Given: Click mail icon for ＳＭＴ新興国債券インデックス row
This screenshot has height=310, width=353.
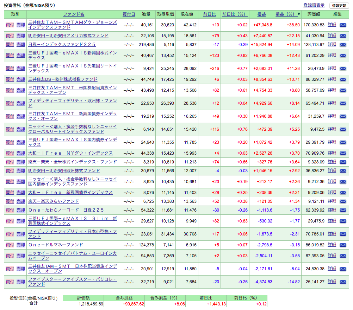Looking at the screenshot, I should coord(343,116).
